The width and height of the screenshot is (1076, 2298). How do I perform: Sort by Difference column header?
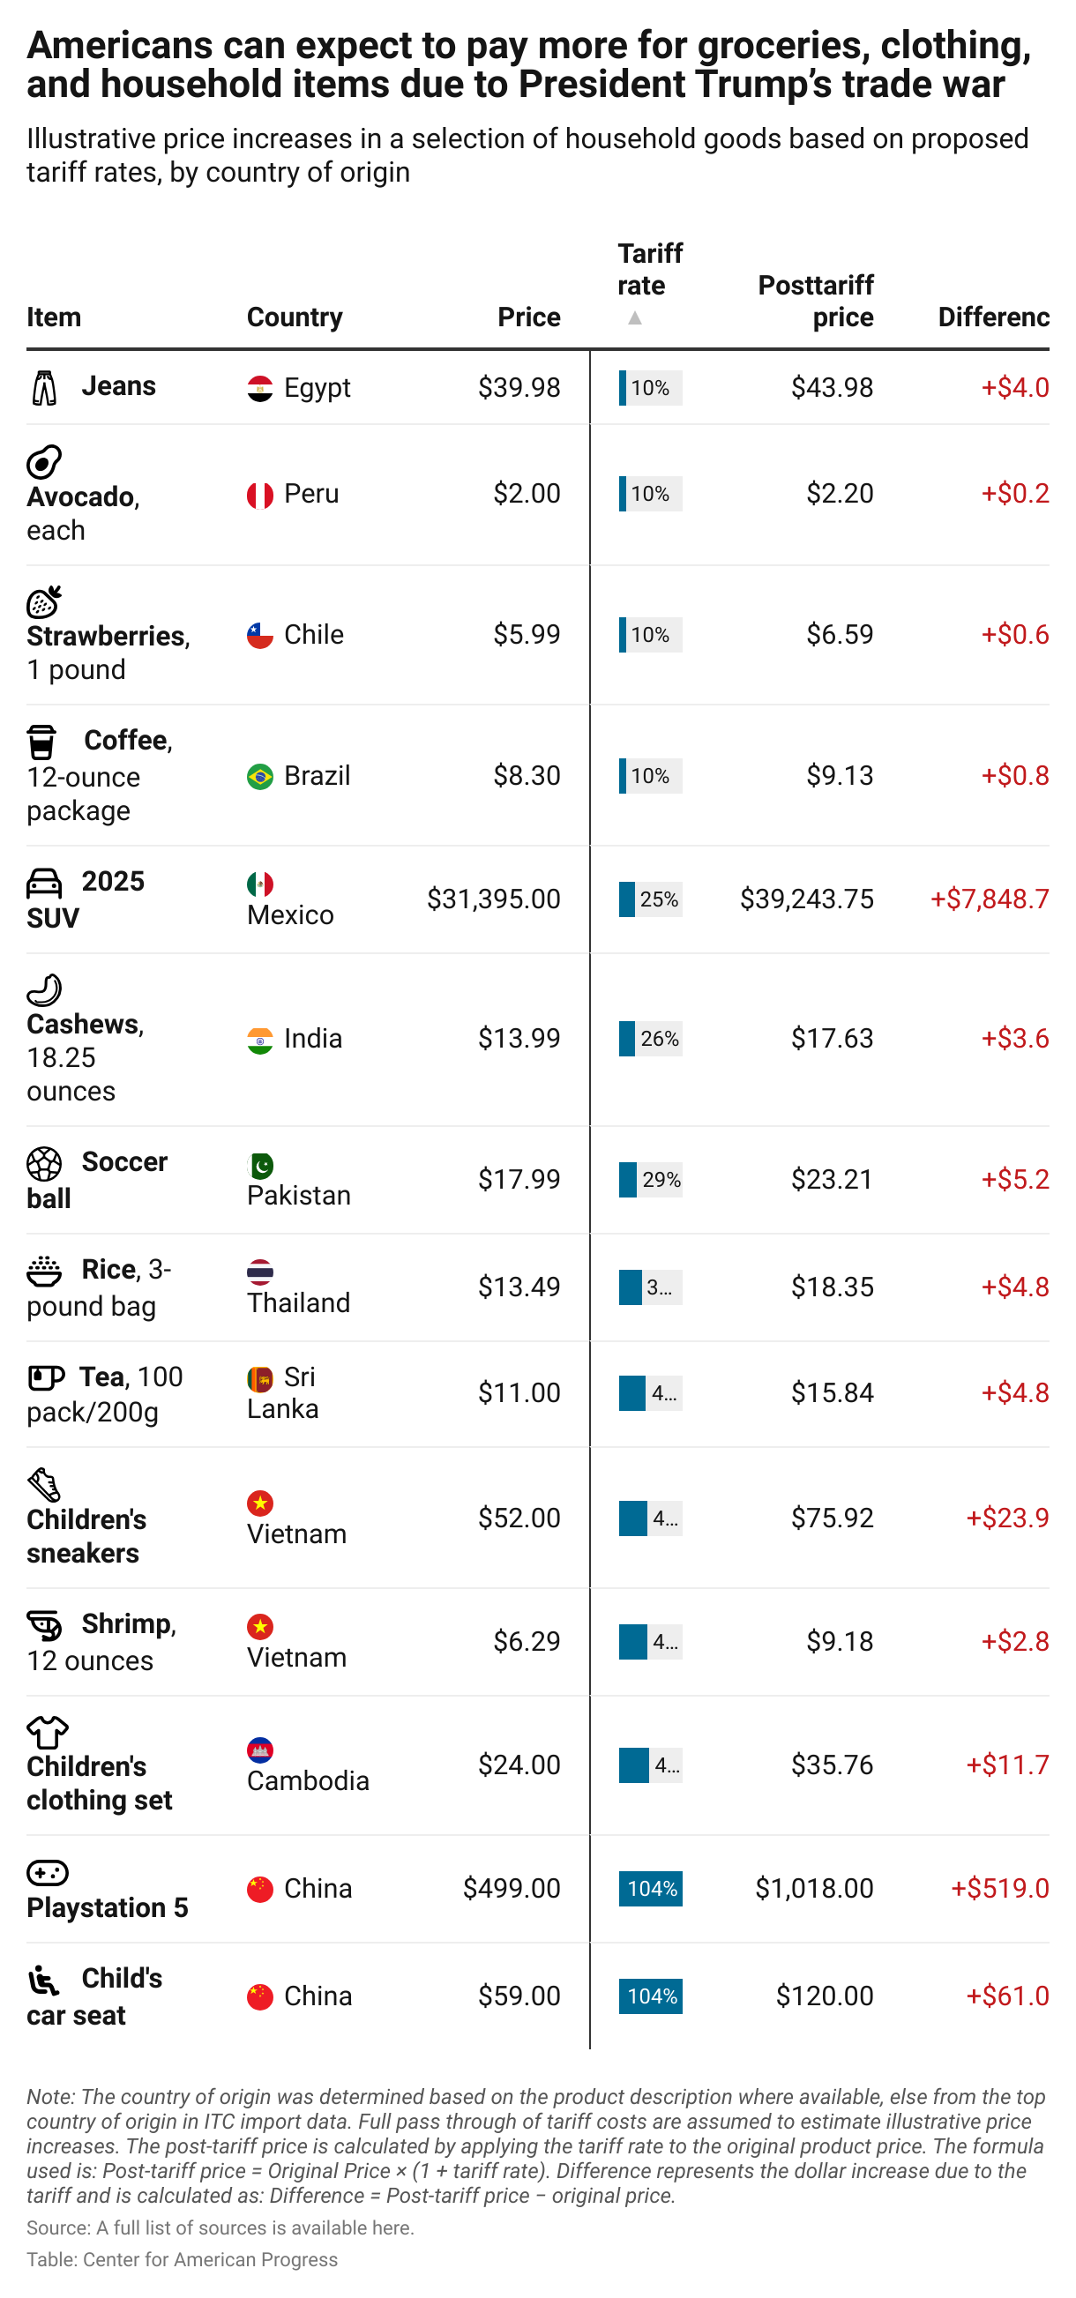[x=992, y=317]
